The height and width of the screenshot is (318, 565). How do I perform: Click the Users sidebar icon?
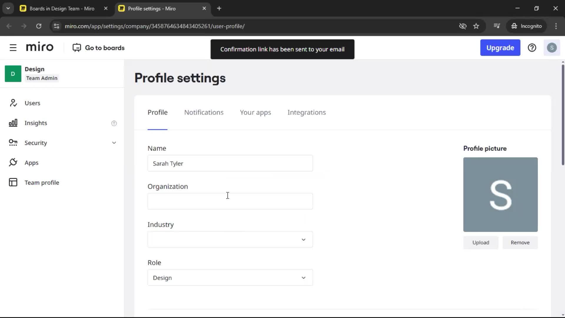click(x=13, y=103)
